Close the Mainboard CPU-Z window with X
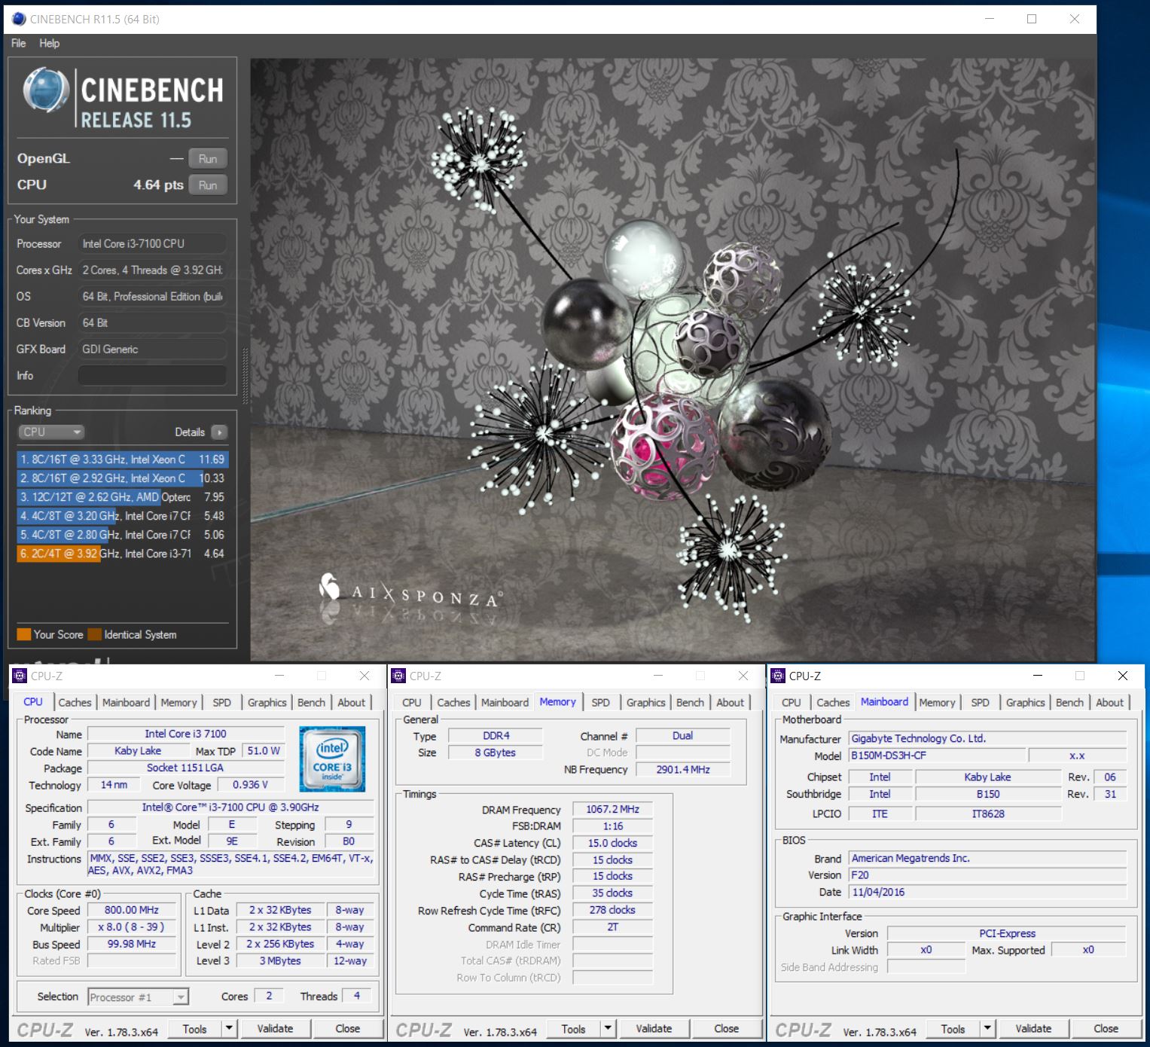 [x=1122, y=676]
